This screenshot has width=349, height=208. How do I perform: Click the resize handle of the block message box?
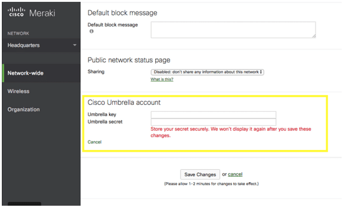coord(313,35)
